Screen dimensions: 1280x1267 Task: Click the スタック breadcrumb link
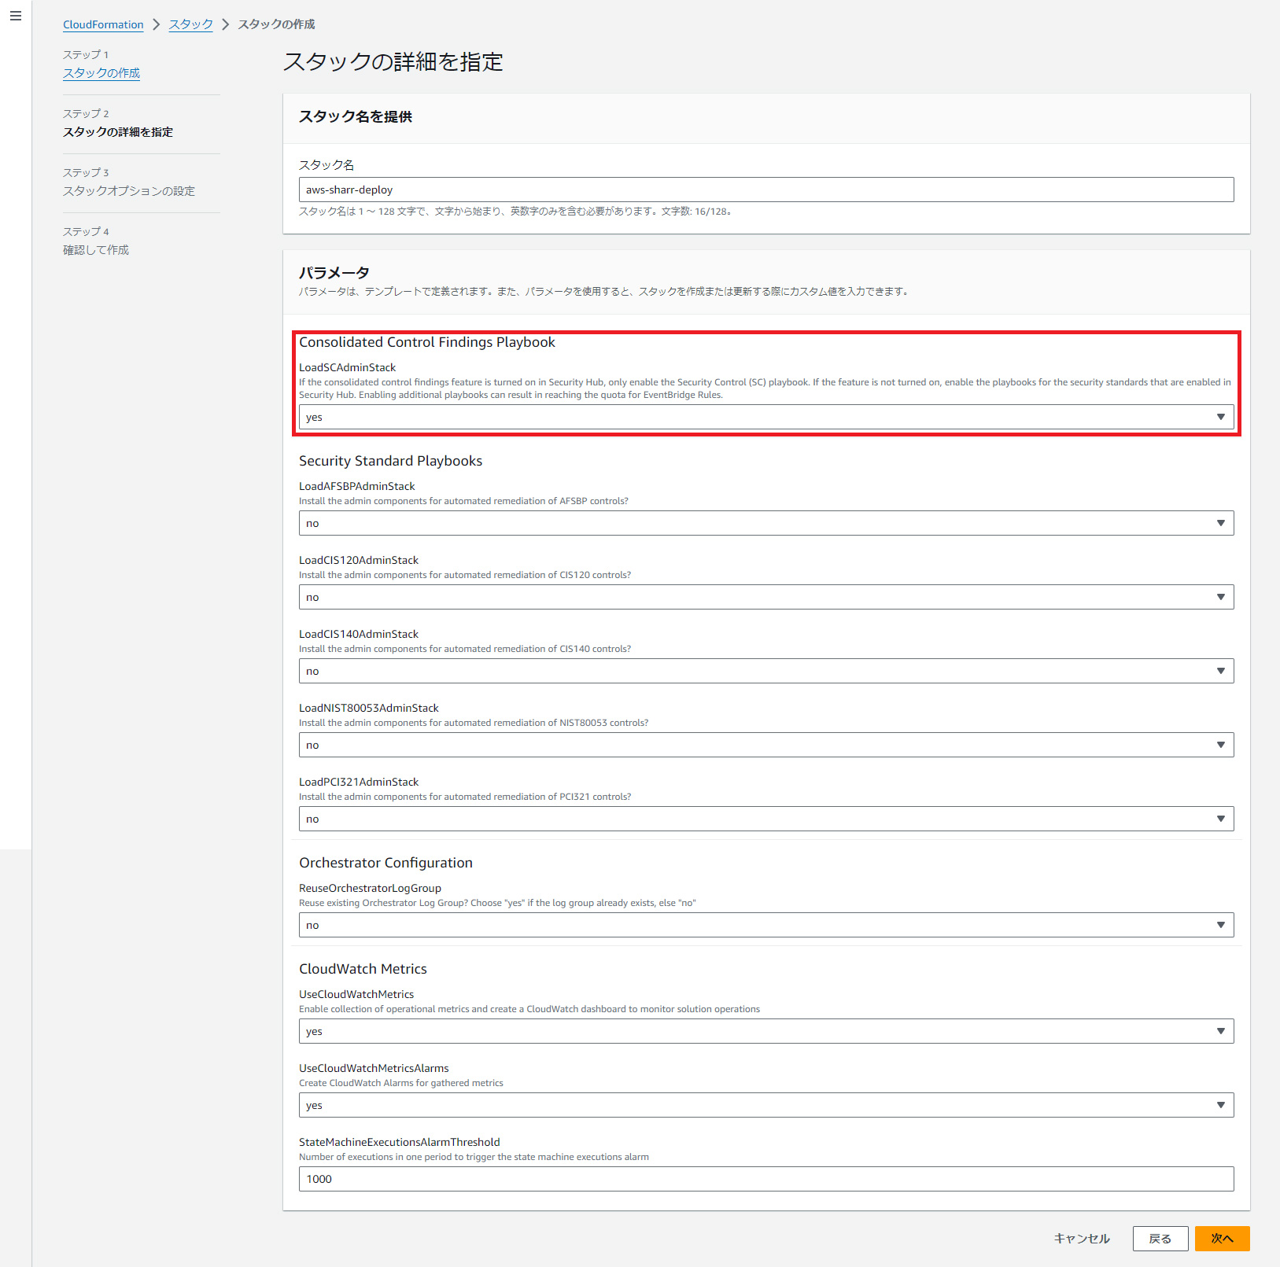(x=190, y=24)
